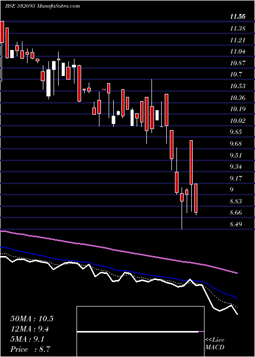Select the 11.38 price label
255x357 pixels.
pyautogui.click(x=238, y=29)
